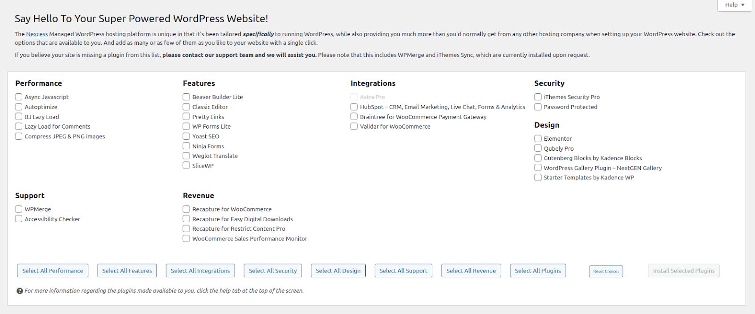Image resolution: width=755 pixels, height=314 pixels.
Task: Click Select All Support button
Action: [403, 271]
